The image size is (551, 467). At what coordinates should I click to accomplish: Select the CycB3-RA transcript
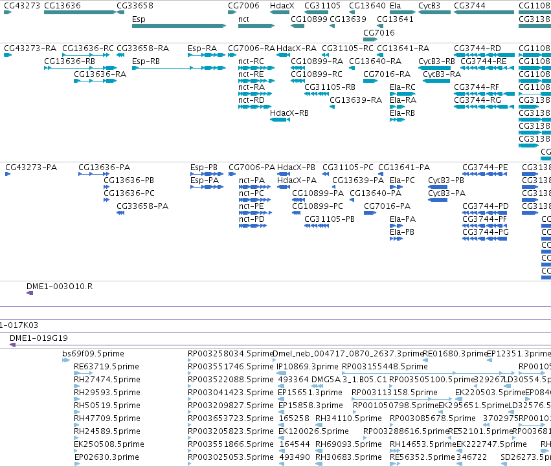pyautogui.click(x=436, y=81)
